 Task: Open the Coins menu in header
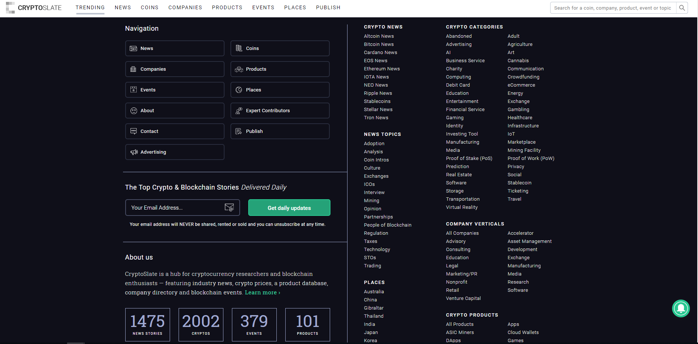tap(150, 7)
